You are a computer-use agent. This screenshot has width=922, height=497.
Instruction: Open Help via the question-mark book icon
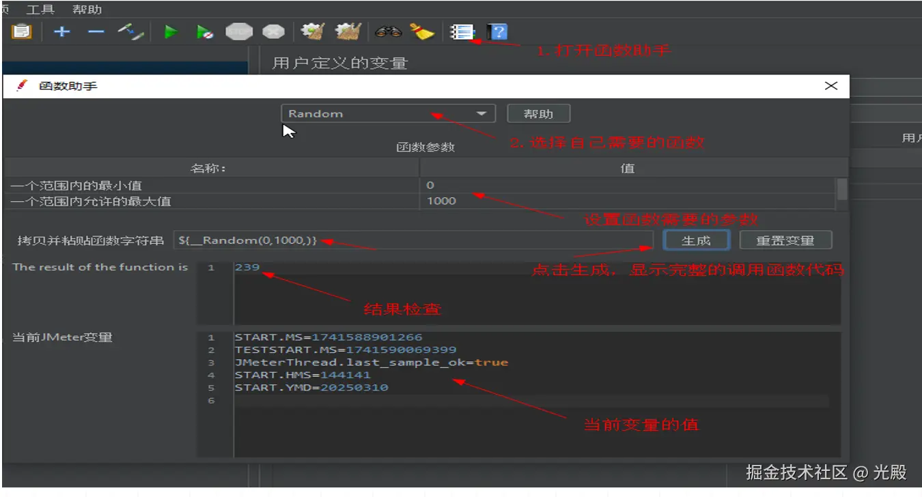(497, 31)
